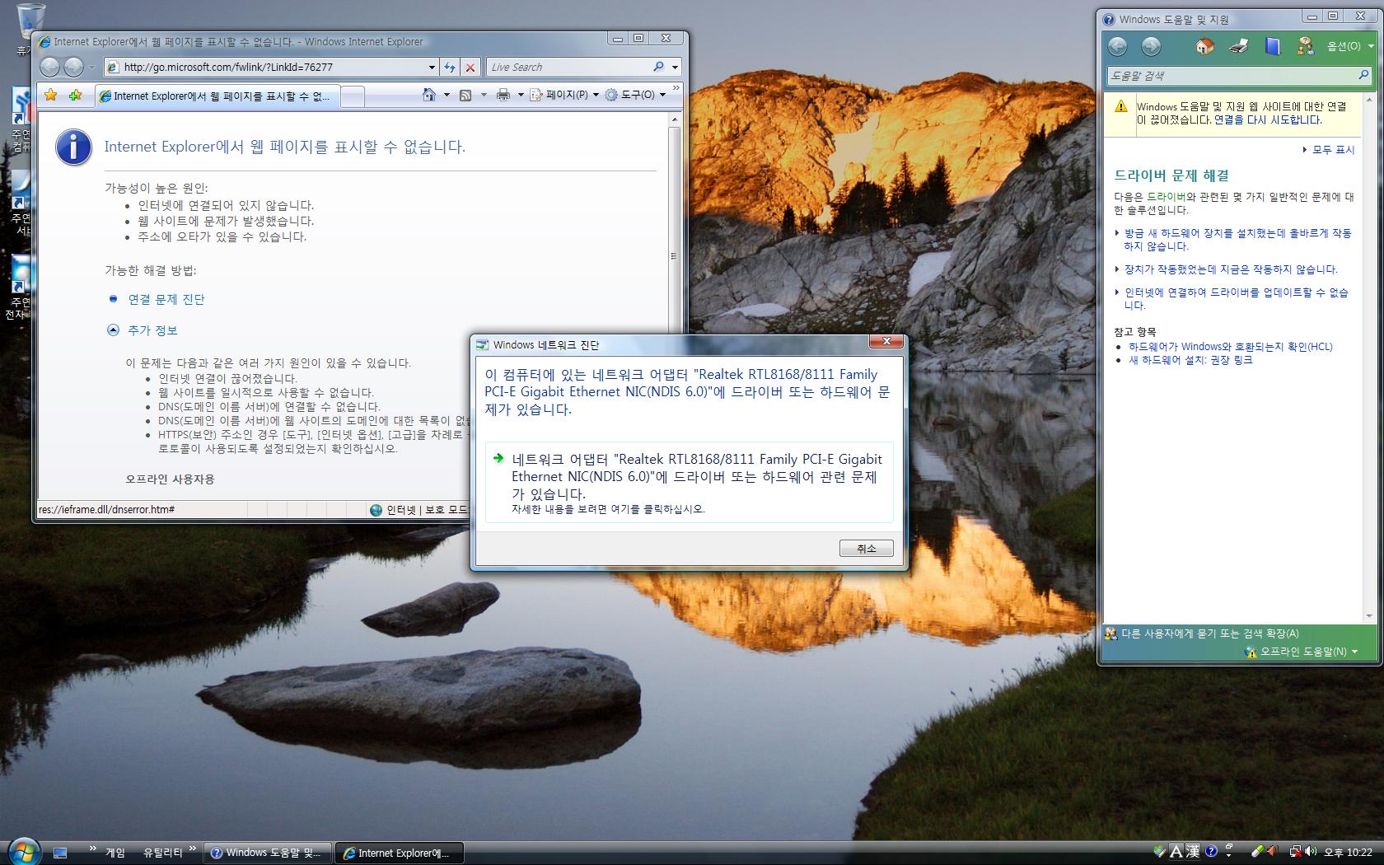Switch to Internet Explorer taskbar button
The width and height of the screenshot is (1384, 865).
(x=400, y=853)
